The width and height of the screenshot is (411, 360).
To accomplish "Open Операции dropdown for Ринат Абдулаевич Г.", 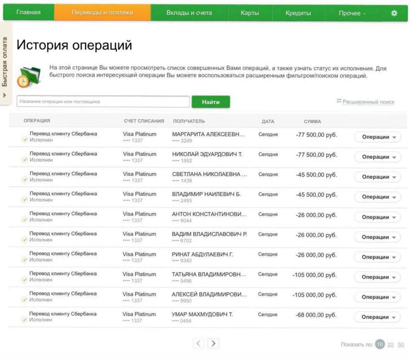I will click(378, 257).
